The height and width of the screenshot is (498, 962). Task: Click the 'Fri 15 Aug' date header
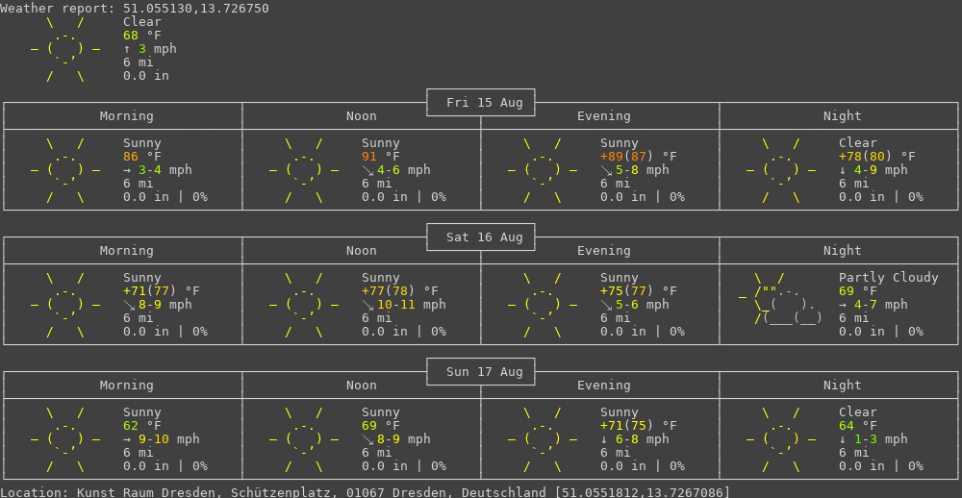[485, 103]
